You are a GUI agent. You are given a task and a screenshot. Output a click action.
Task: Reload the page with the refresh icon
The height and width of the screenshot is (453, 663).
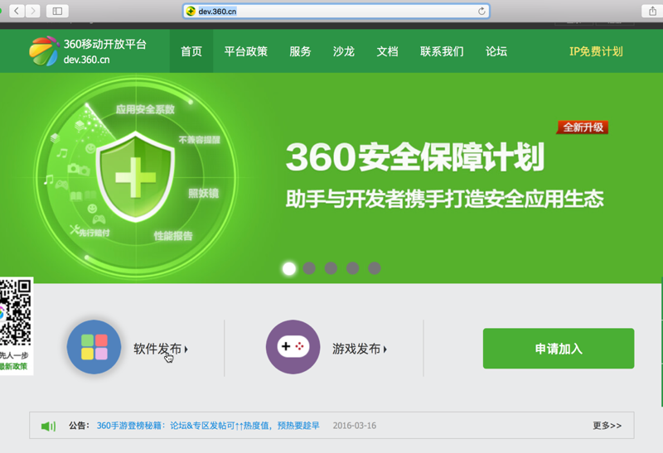[x=482, y=12]
